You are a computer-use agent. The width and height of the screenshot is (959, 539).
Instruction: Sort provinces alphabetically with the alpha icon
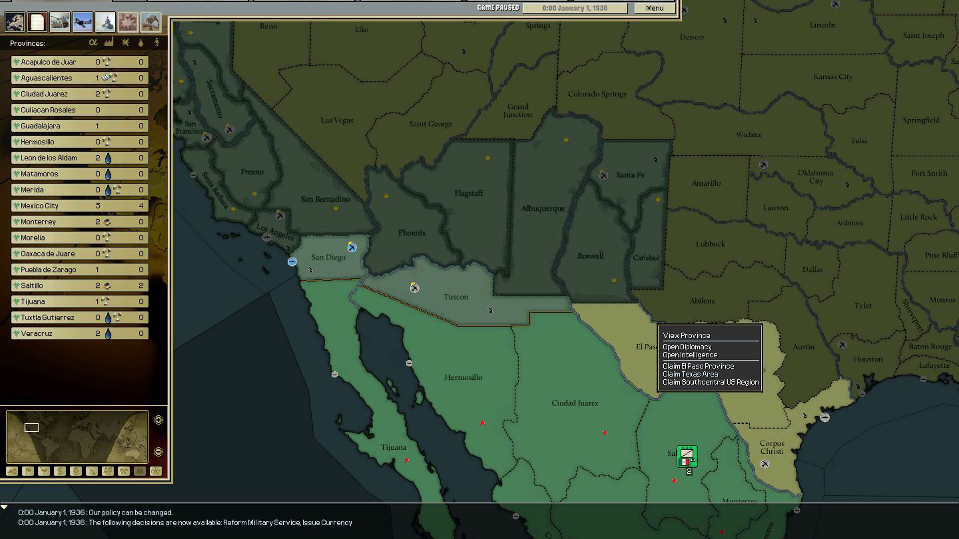click(x=93, y=42)
